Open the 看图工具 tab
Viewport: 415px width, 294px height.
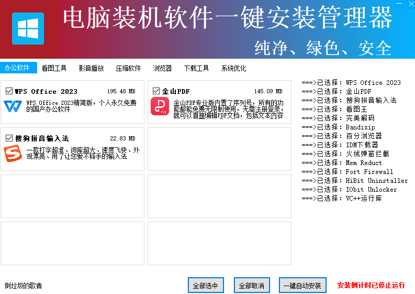tap(54, 68)
